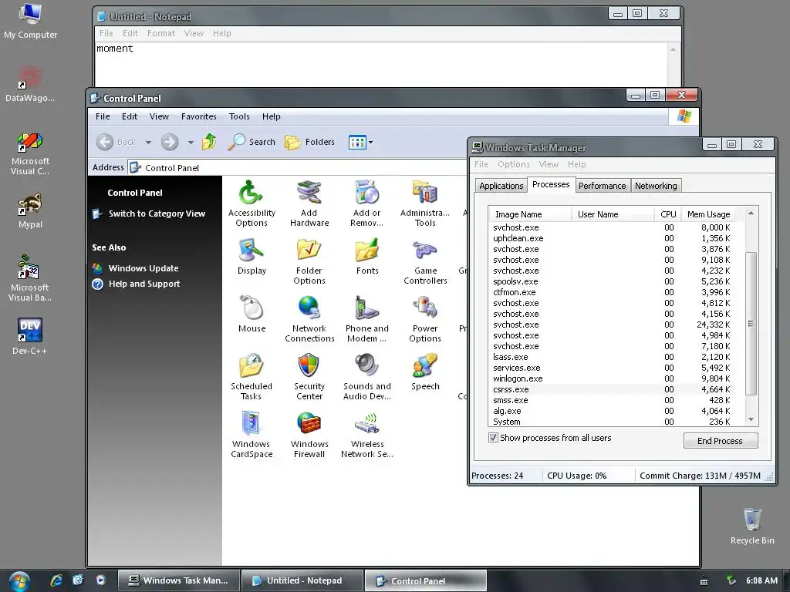This screenshot has height=592, width=790.
Task: Open the Display settings icon
Action: [252, 257]
